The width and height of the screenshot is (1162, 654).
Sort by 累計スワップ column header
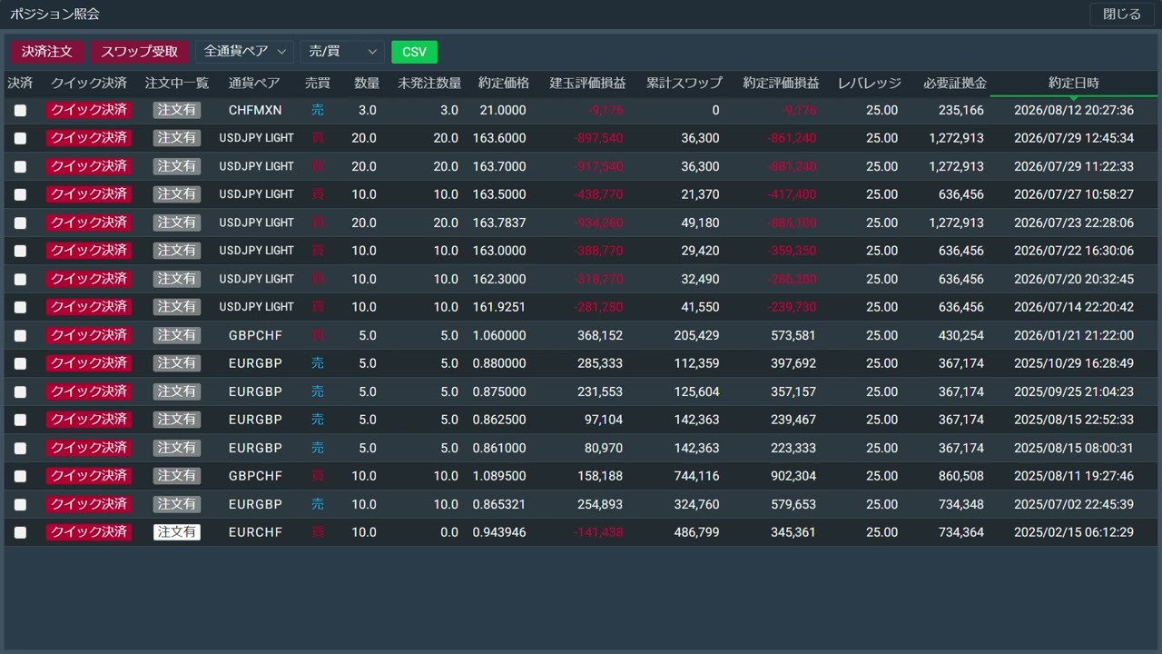684,83
